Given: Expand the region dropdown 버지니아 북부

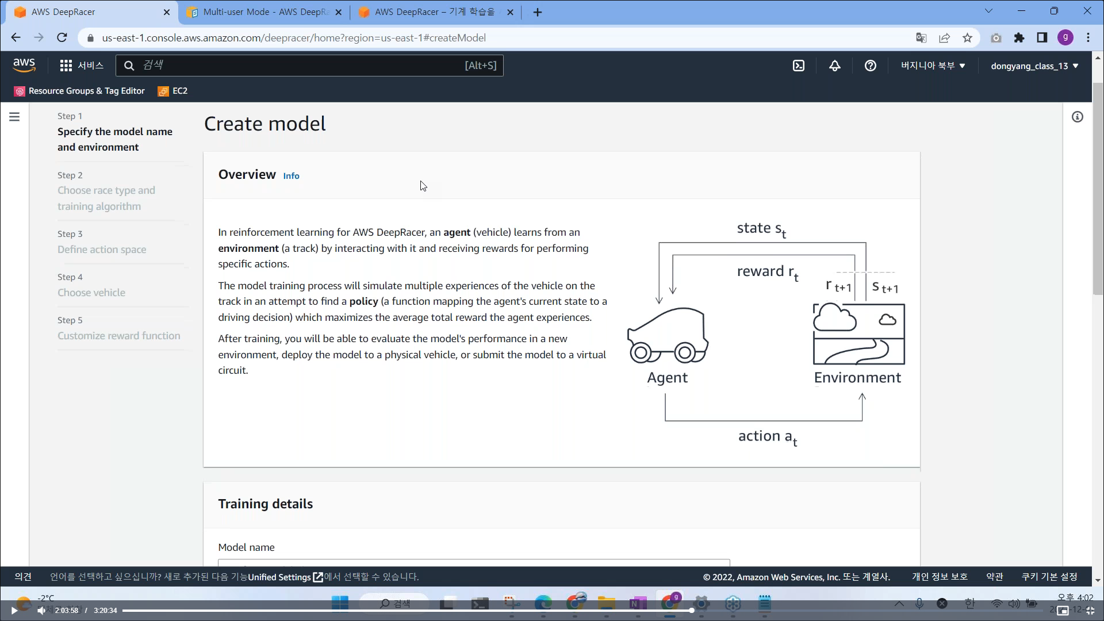Looking at the screenshot, I should (933, 66).
